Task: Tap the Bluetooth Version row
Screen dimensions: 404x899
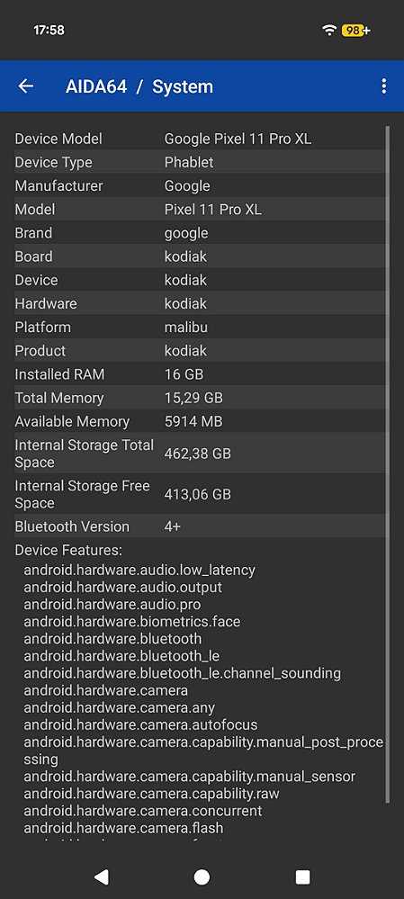Action: click(x=200, y=526)
